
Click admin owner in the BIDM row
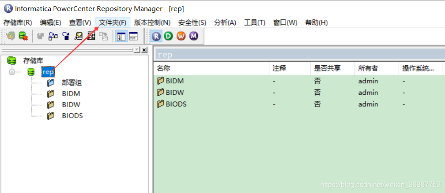tap(368, 81)
